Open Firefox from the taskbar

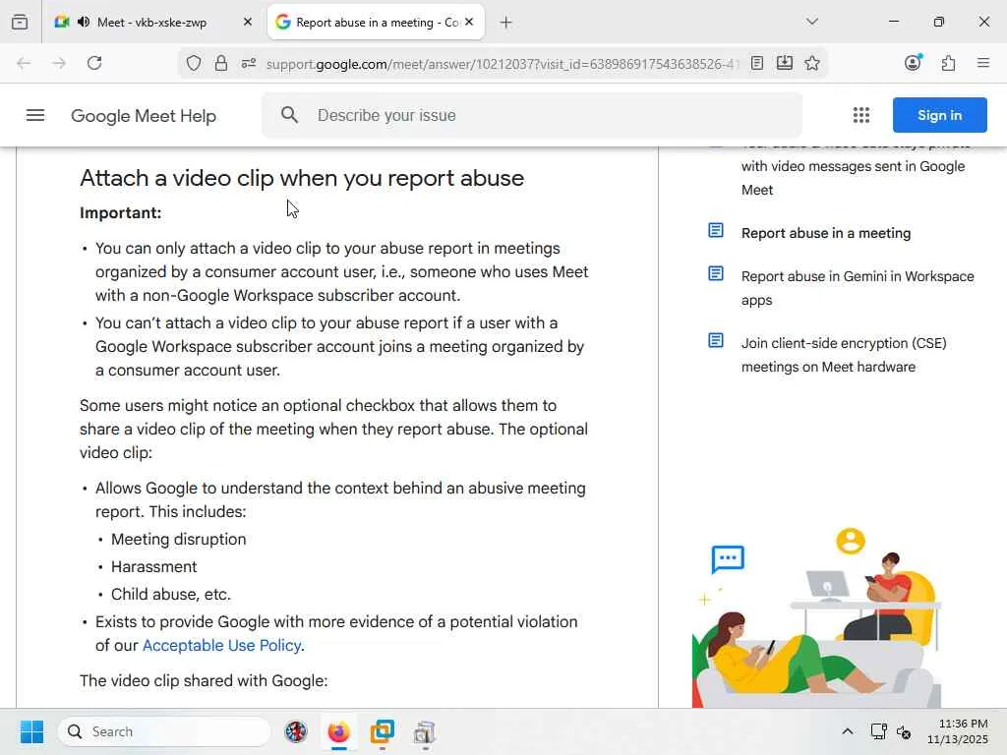click(339, 731)
